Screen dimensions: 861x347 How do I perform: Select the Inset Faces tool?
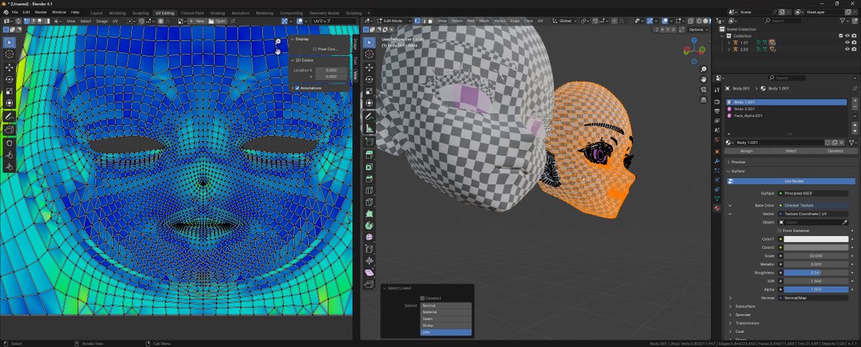pyautogui.click(x=369, y=166)
